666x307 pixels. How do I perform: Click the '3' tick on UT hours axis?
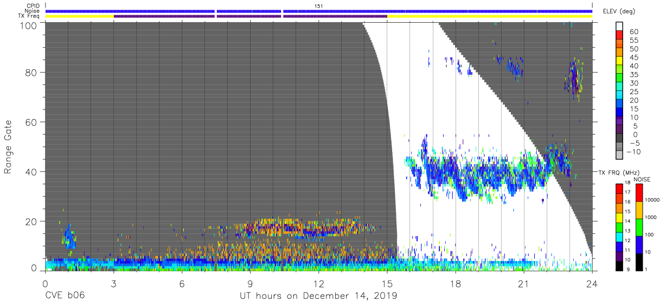coord(113,283)
